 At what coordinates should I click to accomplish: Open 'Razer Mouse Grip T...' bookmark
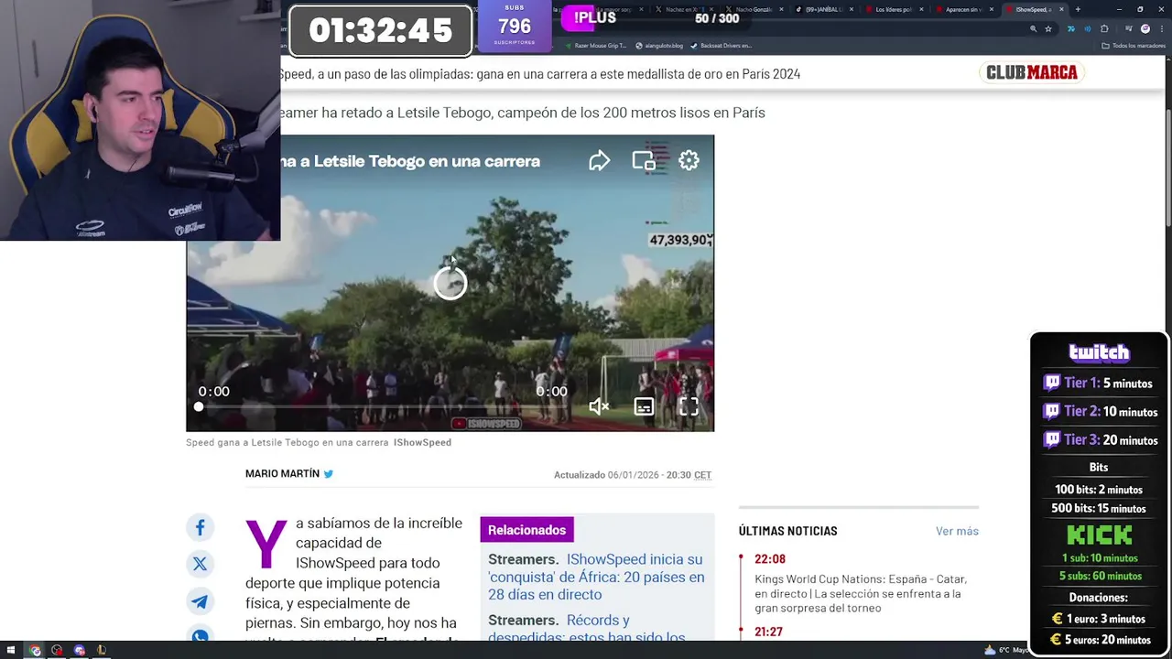[x=596, y=45]
